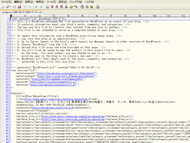
Task: Expand the recent files arrow beside Open
Action: (x=11, y=7)
